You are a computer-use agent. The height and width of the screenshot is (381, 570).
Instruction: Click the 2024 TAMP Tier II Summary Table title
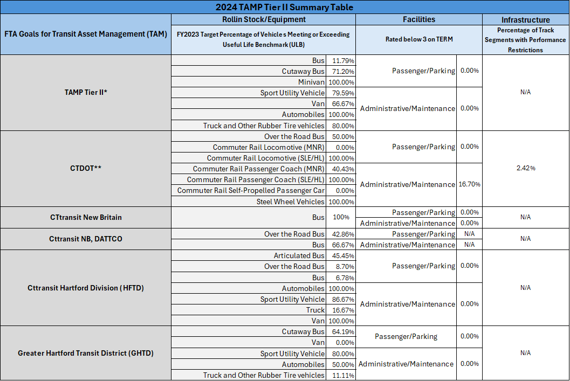[x=285, y=7]
